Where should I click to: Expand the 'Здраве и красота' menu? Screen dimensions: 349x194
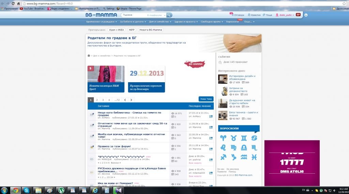[186, 22]
